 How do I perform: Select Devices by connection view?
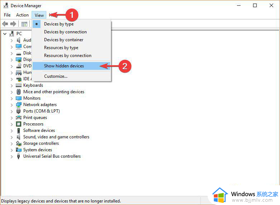coord(72,32)
